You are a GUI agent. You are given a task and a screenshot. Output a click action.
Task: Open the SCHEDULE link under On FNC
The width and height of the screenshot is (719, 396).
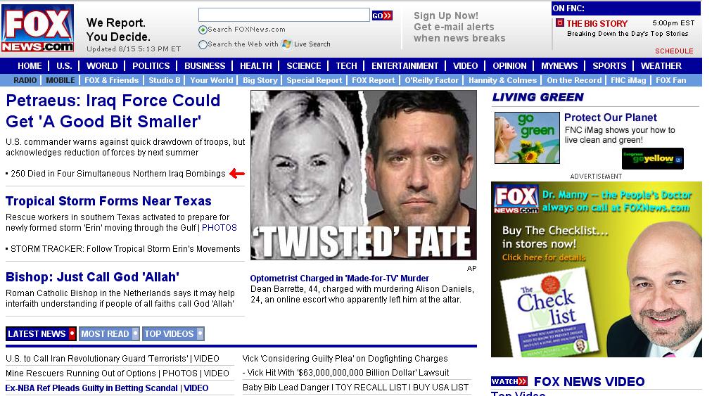tap(674, 51)
